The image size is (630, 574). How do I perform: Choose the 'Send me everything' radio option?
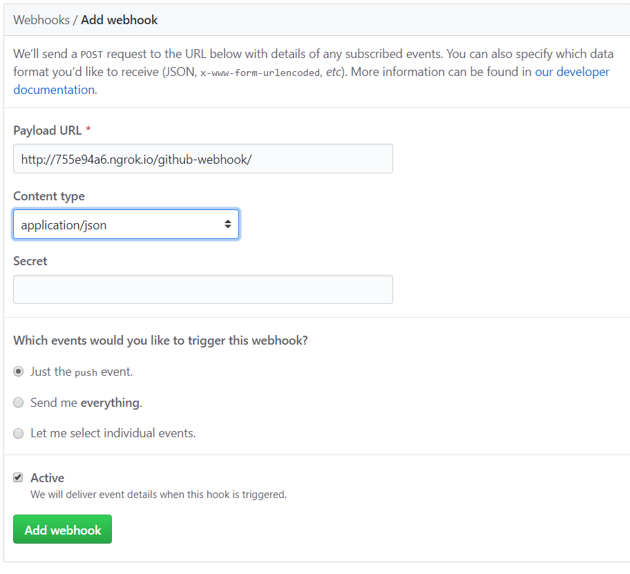(x=19, y=403)
